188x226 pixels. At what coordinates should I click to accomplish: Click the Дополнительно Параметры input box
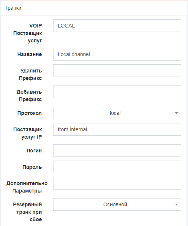pyautogui.click(x=117, y=183)
